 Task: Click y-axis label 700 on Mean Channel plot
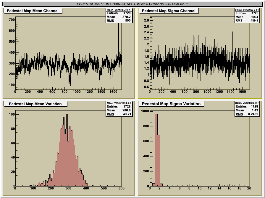(12, 20)
